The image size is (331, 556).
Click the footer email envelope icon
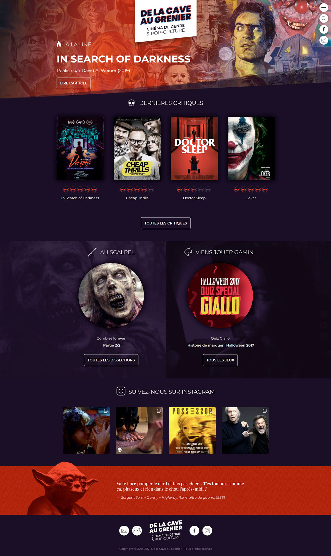click(x=124, y=530)
